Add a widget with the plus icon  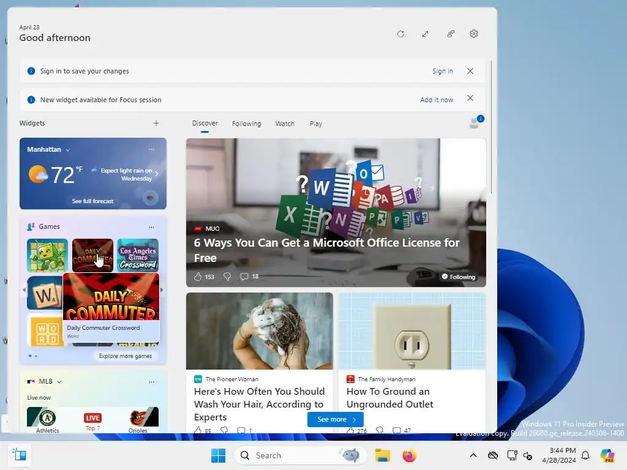tap(156, 123)
